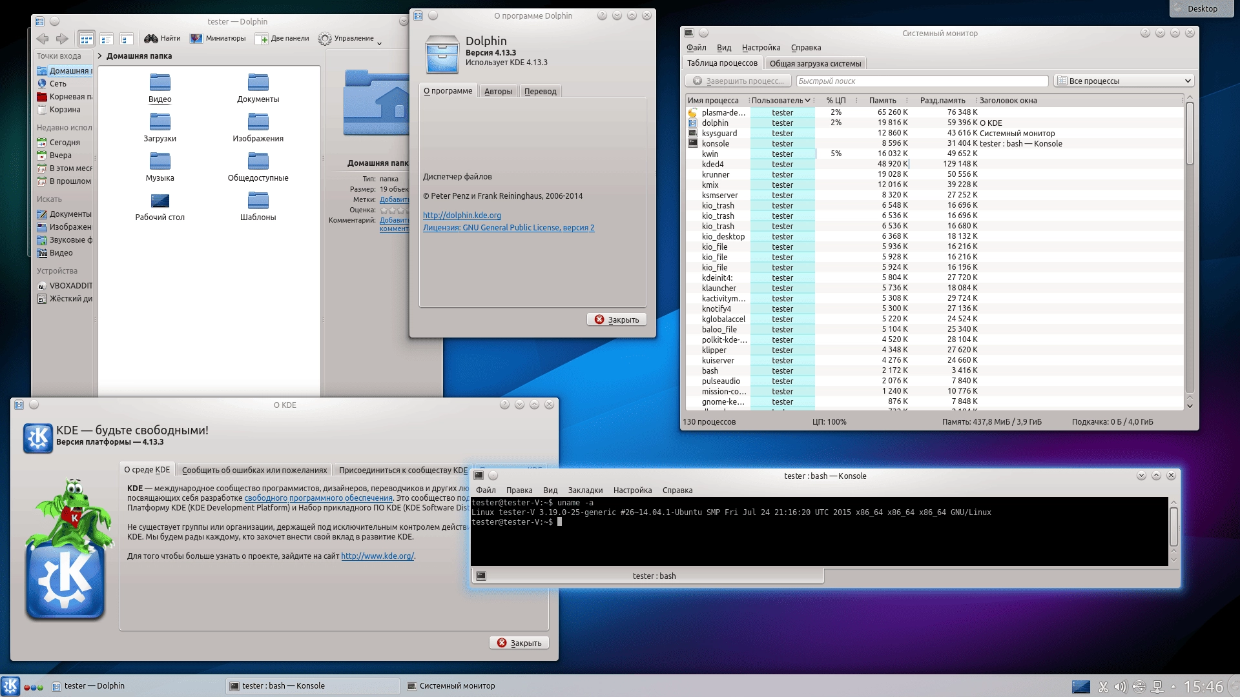Click the Desktop toolbox button
Image resolution: width=1240 pixels, height=697 pixels.
[x=1201, y=8]
